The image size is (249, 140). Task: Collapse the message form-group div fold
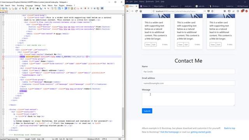coord(4,79)
